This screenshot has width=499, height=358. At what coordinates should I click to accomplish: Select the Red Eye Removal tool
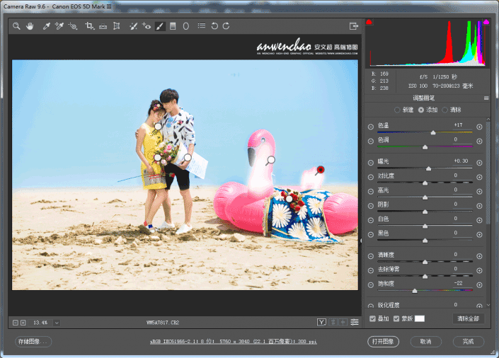[147, 26]
